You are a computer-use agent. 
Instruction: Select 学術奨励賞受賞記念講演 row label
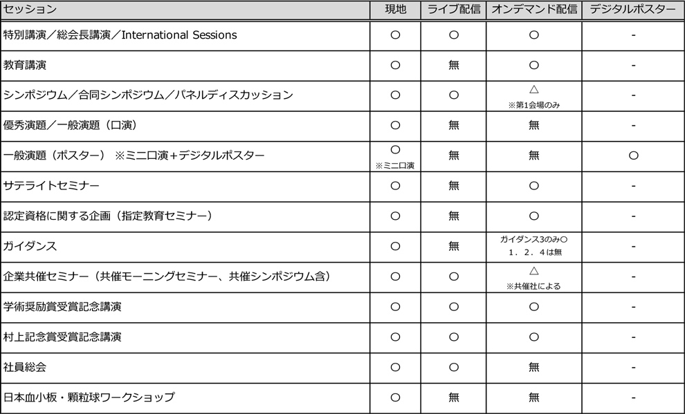click(62, 307)
